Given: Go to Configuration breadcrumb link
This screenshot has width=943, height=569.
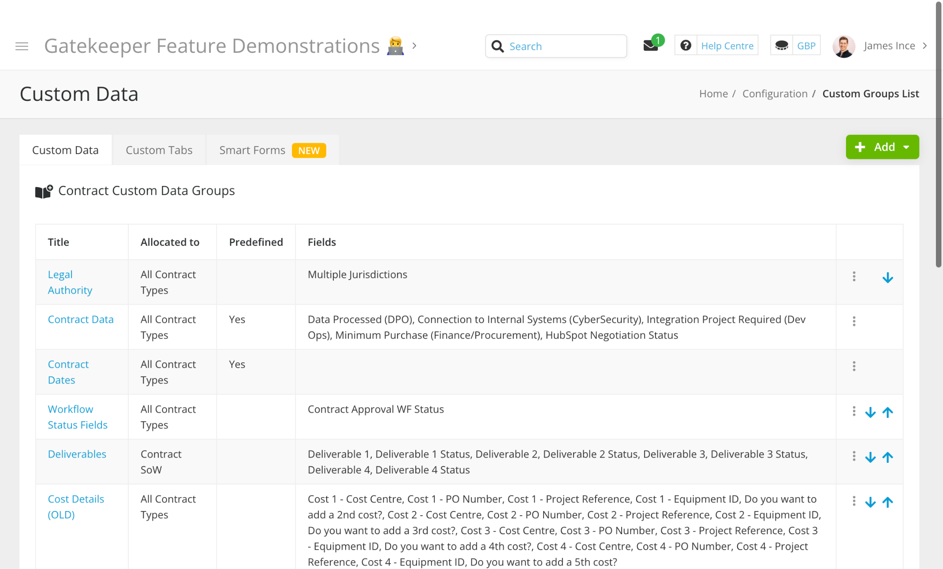Looking at the screenshot, I should point(775,94).
